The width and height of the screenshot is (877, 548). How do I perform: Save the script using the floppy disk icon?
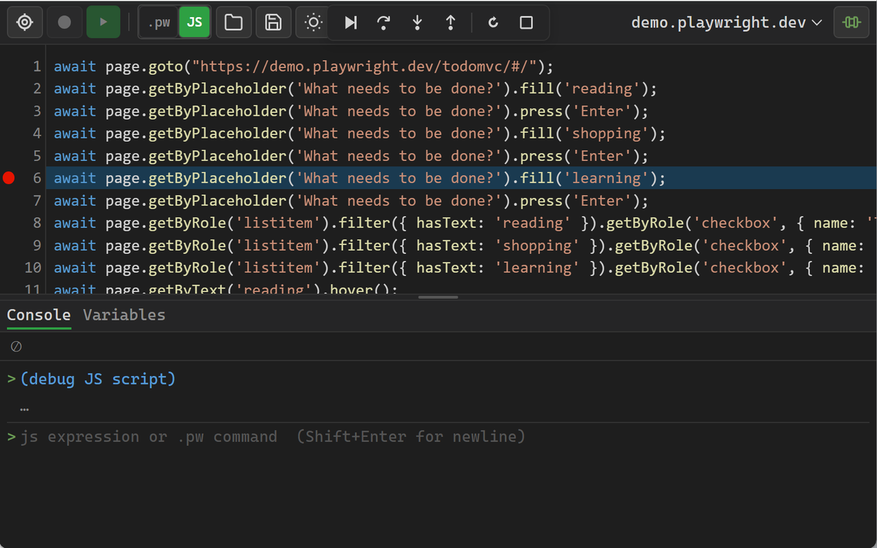[273, 23]
